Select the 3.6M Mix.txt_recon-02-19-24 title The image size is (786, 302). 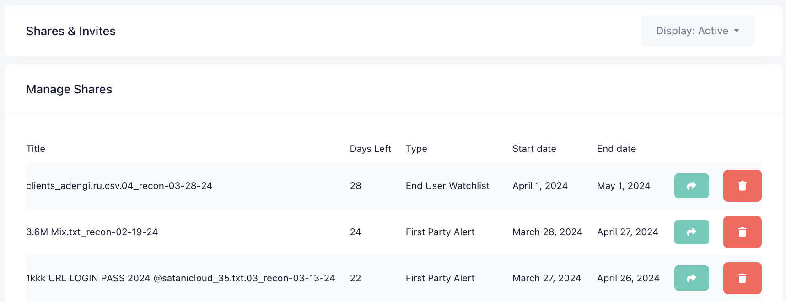[92, 232]
